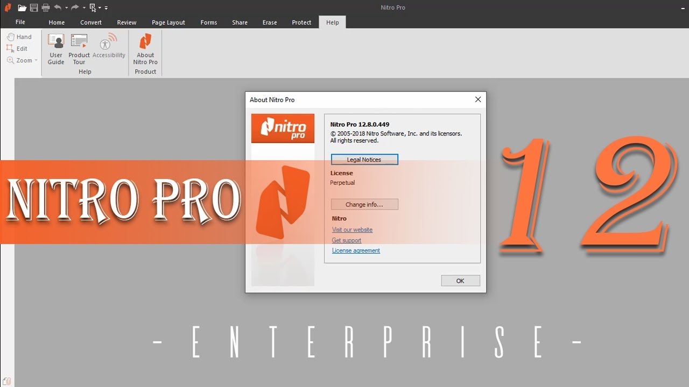This screenshot has width=689, height=387.
Task: Activate the Hand tool
Action: tap(19, 37)
